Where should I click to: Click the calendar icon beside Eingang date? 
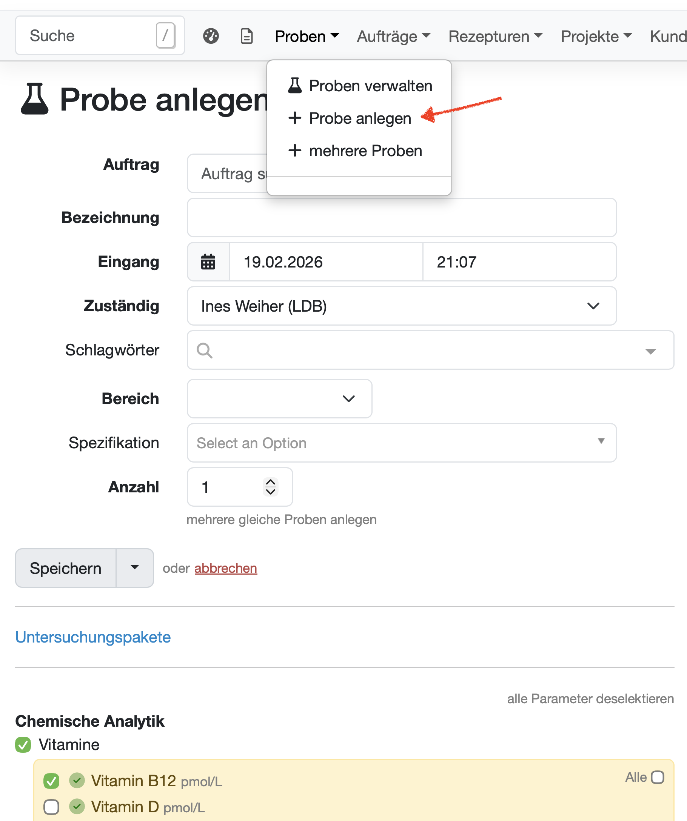coord(208,261)
